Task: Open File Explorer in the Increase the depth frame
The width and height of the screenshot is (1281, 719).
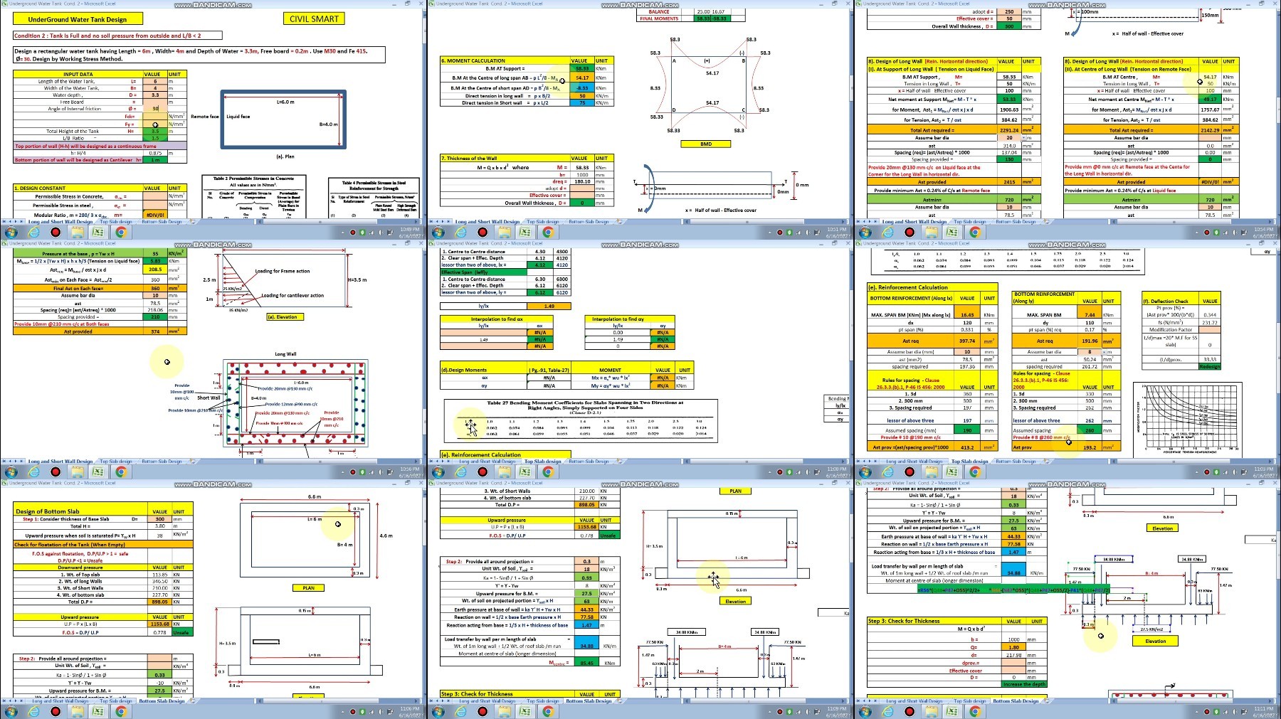Action: click(931, 711)
